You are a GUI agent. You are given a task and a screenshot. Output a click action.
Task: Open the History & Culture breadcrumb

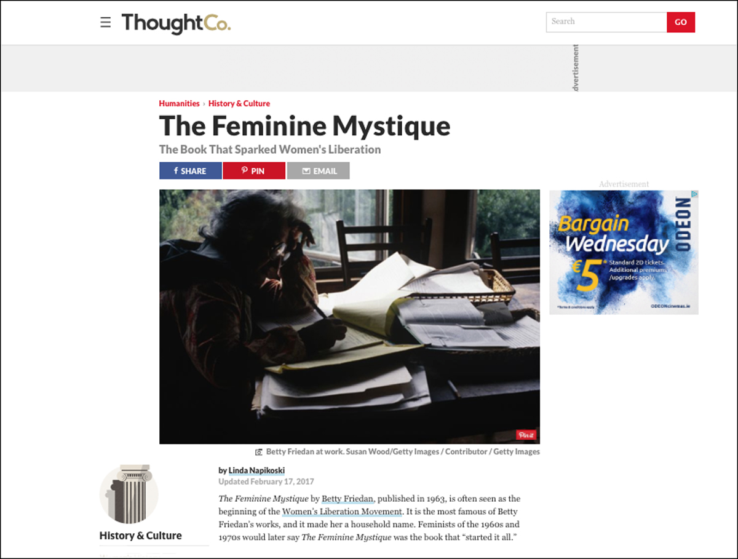click(239, 103)
